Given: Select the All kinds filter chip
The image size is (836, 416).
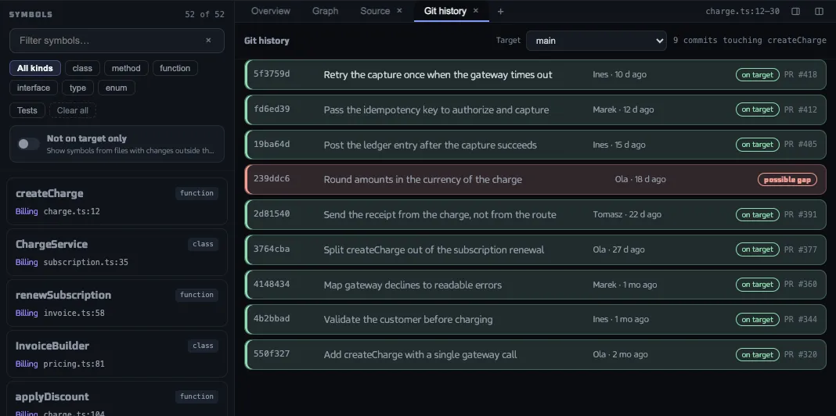Looking at the screenshot, I should (35, 68).
